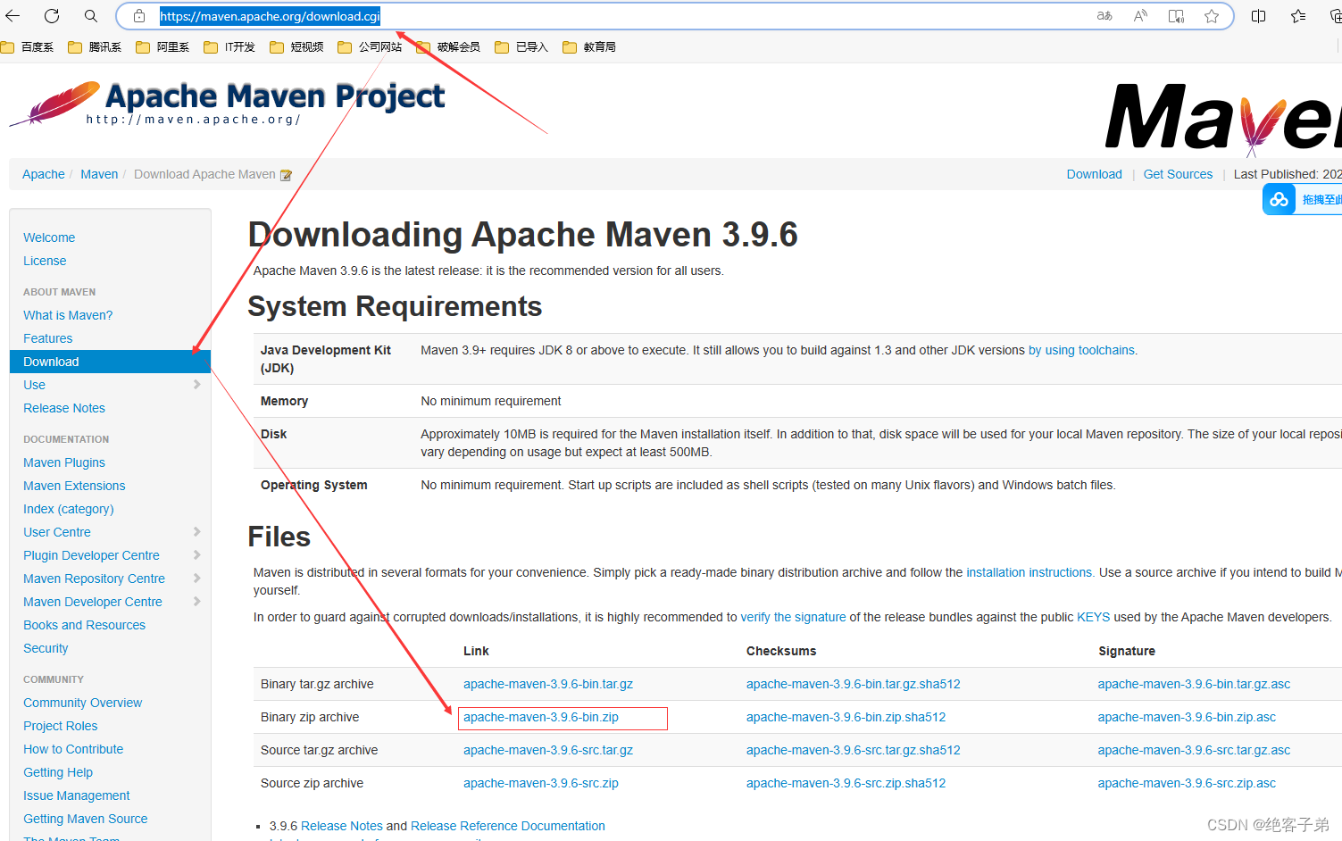The image size is (1342, 841).
Task: Open the browser search magnifier icon
Action: [x=91, y=16]
